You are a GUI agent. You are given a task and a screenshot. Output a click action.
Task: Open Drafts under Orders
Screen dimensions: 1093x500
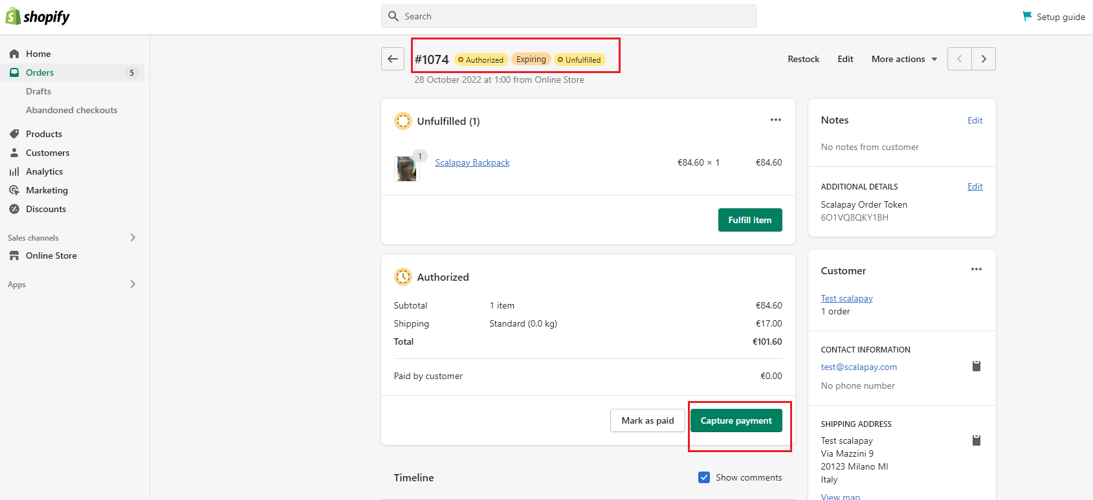pos(38,91)
